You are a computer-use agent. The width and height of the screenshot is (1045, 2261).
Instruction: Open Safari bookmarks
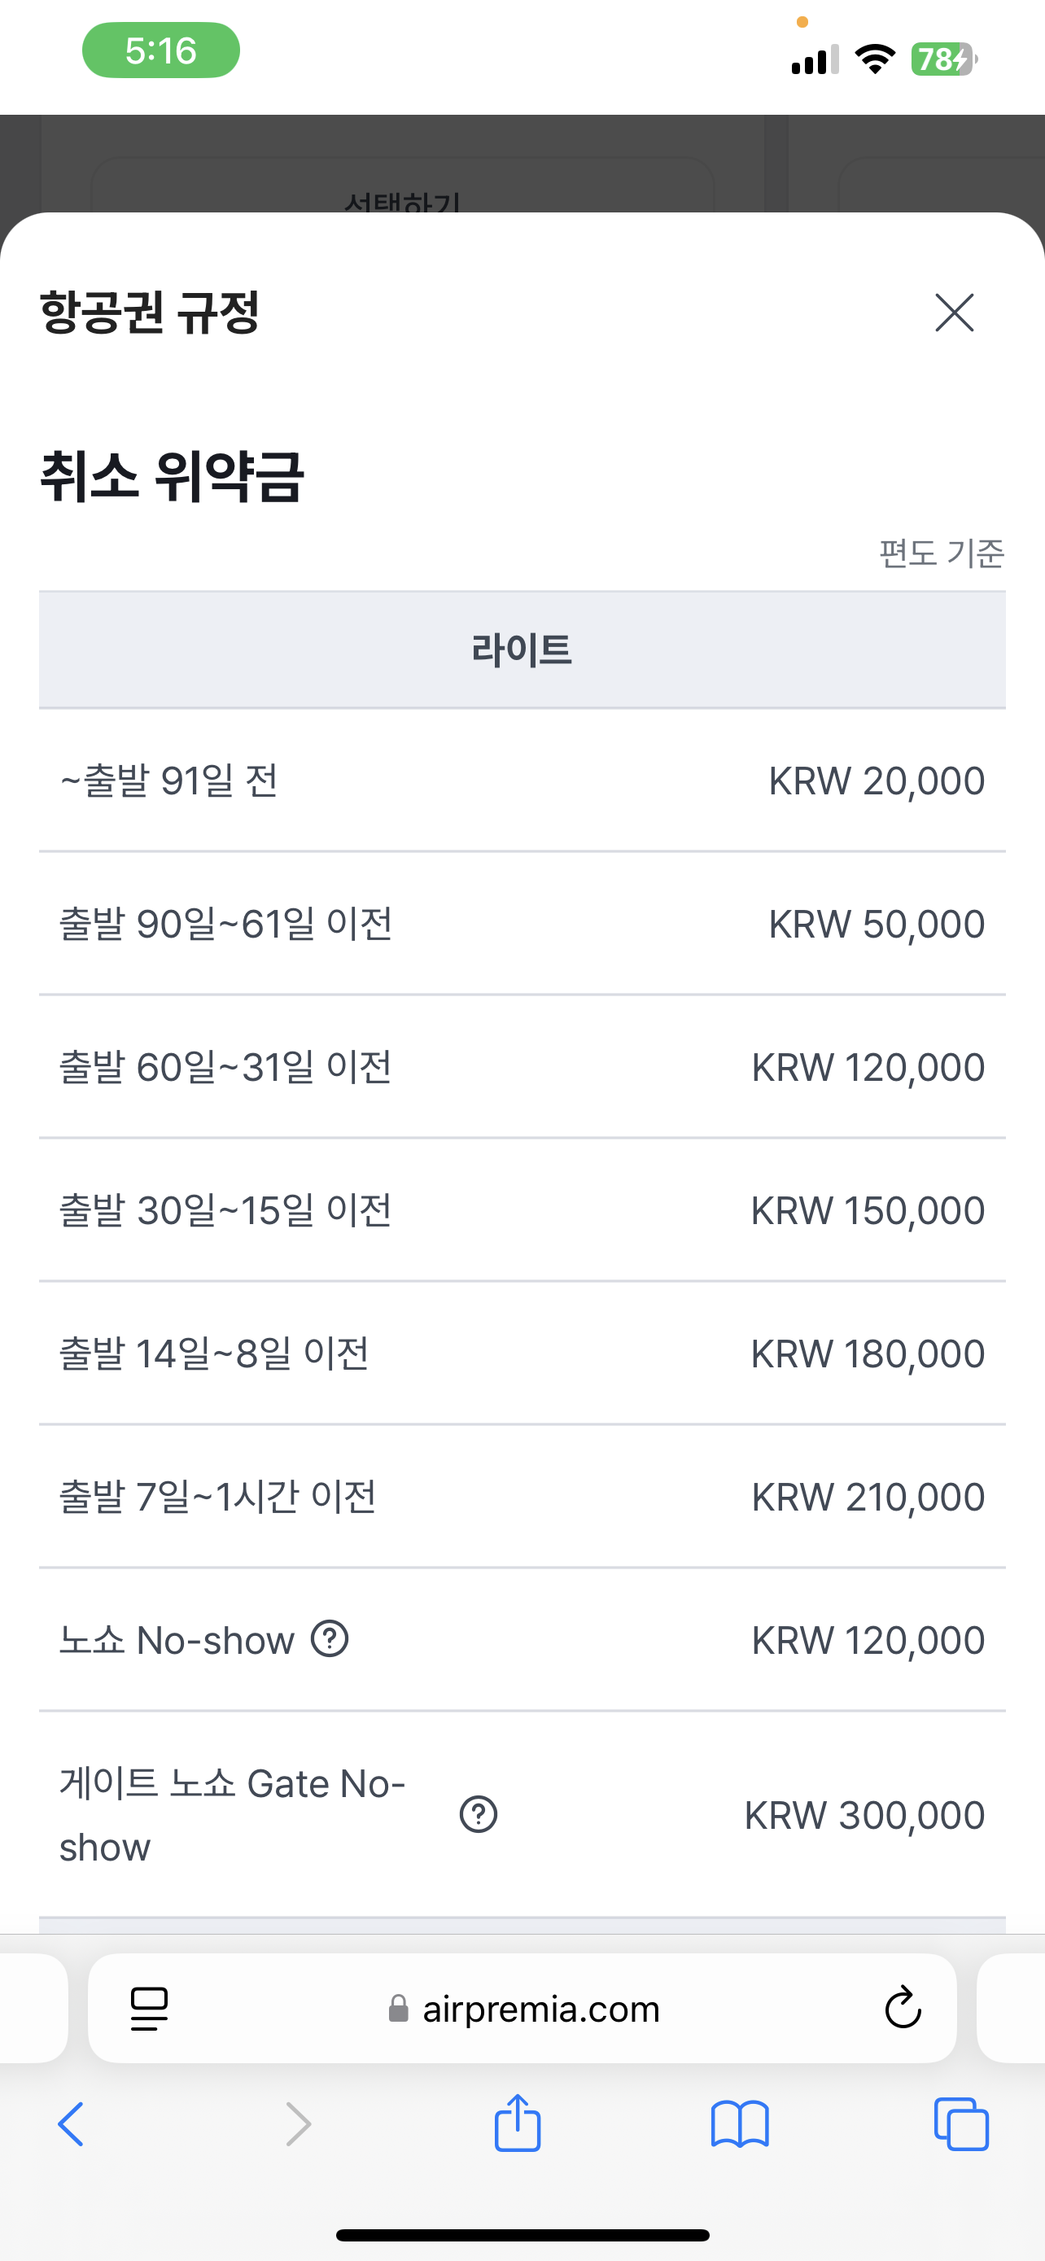point(740,2124)
